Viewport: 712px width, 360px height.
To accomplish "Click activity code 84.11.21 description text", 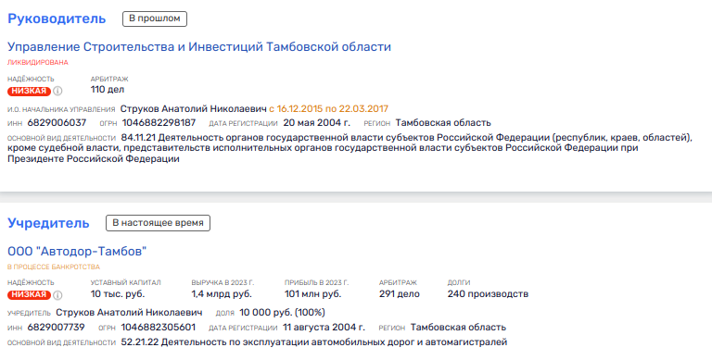I will point(350,148).
